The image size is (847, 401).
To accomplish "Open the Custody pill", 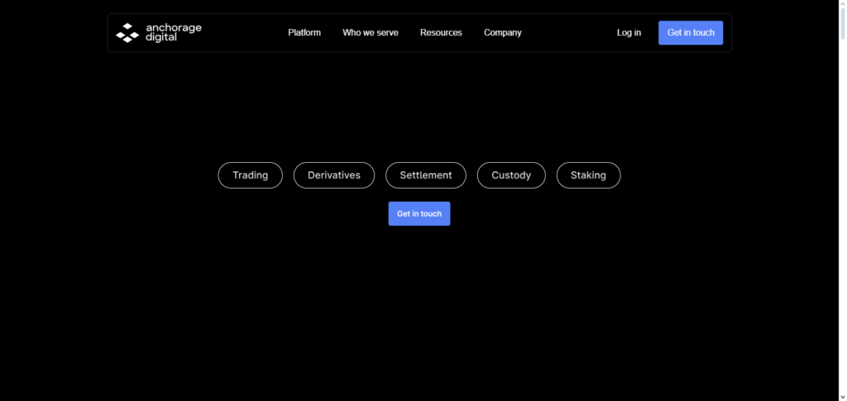I will pyautogui.click(x=511, y=175).
